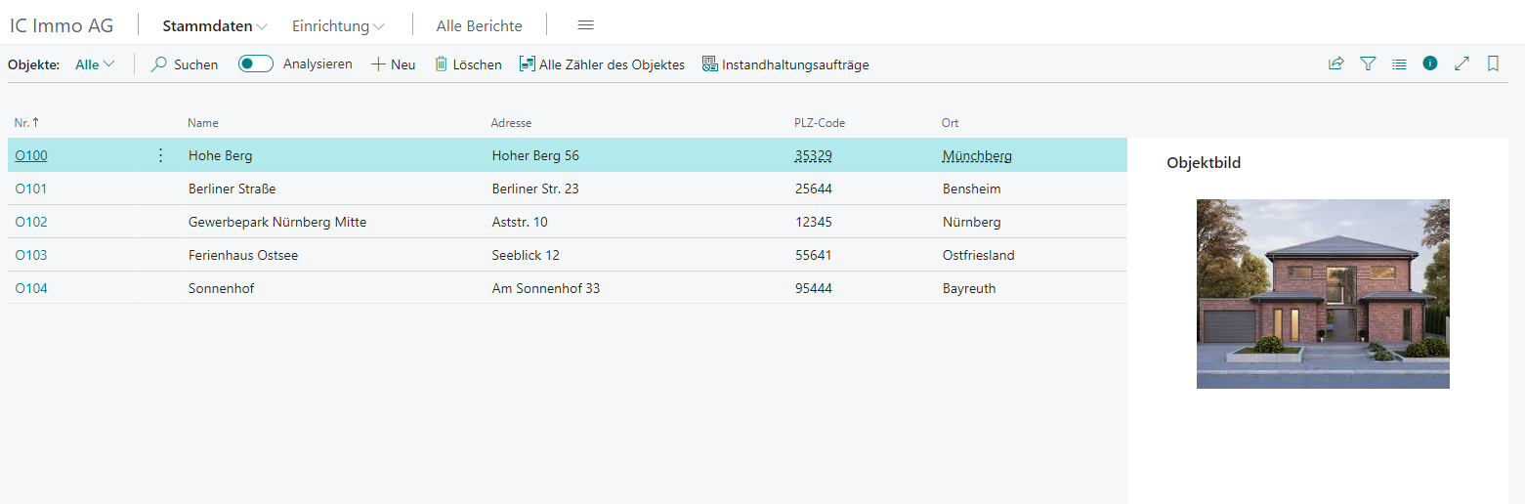Open Instandhaltungsaufträge from the toolbar
This screenshot has height=504, width=1525.
(785, 64)
